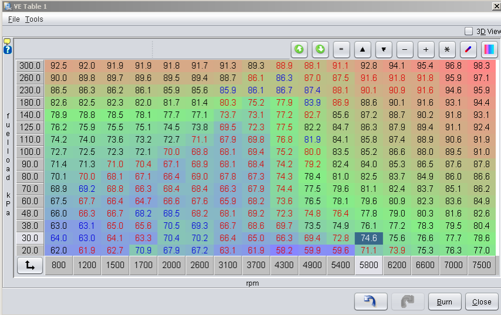The height and width of the screenshot is (315, 501).
Task: Click the Burn button
Action: coord(444,302)
